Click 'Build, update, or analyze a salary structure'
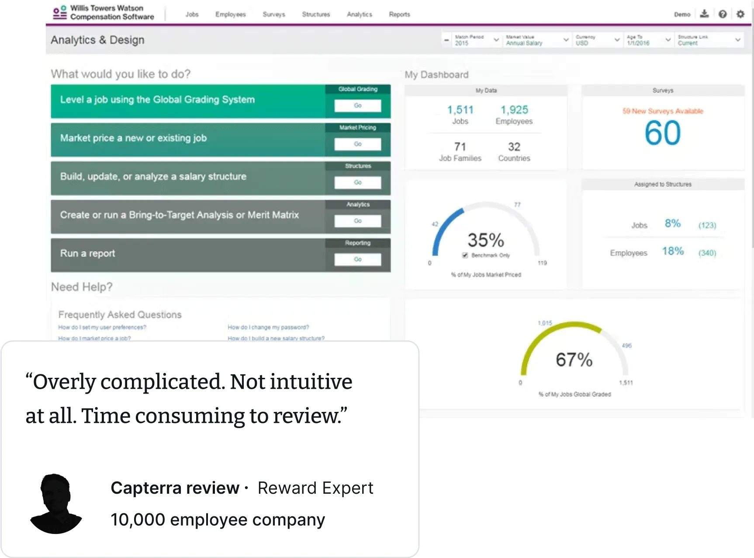This screenshot has width=754, height=558. [x=153, y=177]
